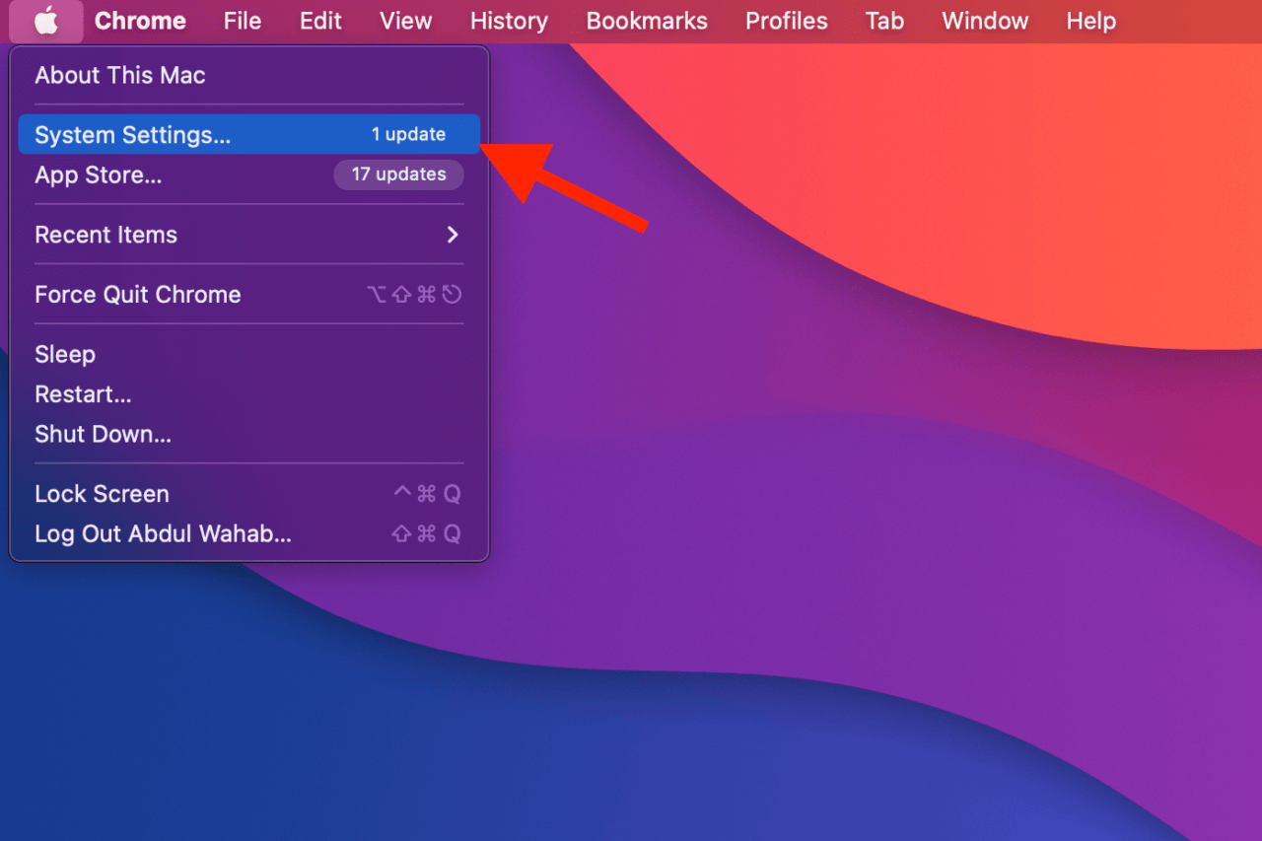The image size is (1262, 841).
Task: Select Restart… in Apple menu
Action: (248, 394)
